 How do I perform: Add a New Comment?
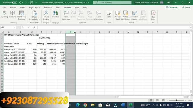click(x=66, y=15)
